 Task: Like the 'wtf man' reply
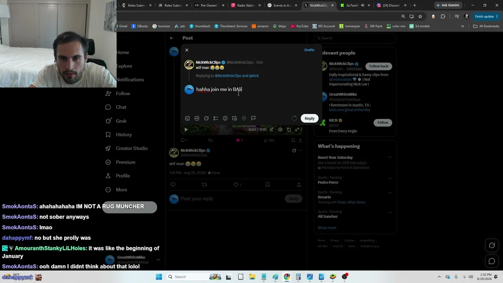236,184
